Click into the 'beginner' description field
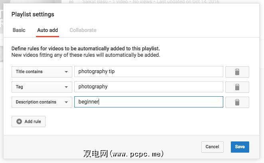264x163 pixels. [149, 102]
